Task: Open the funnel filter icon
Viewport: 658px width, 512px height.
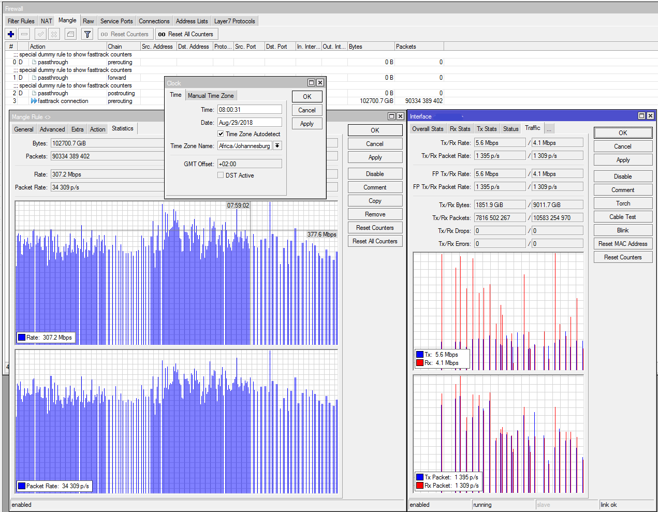Action: click(x=87, y=34)
